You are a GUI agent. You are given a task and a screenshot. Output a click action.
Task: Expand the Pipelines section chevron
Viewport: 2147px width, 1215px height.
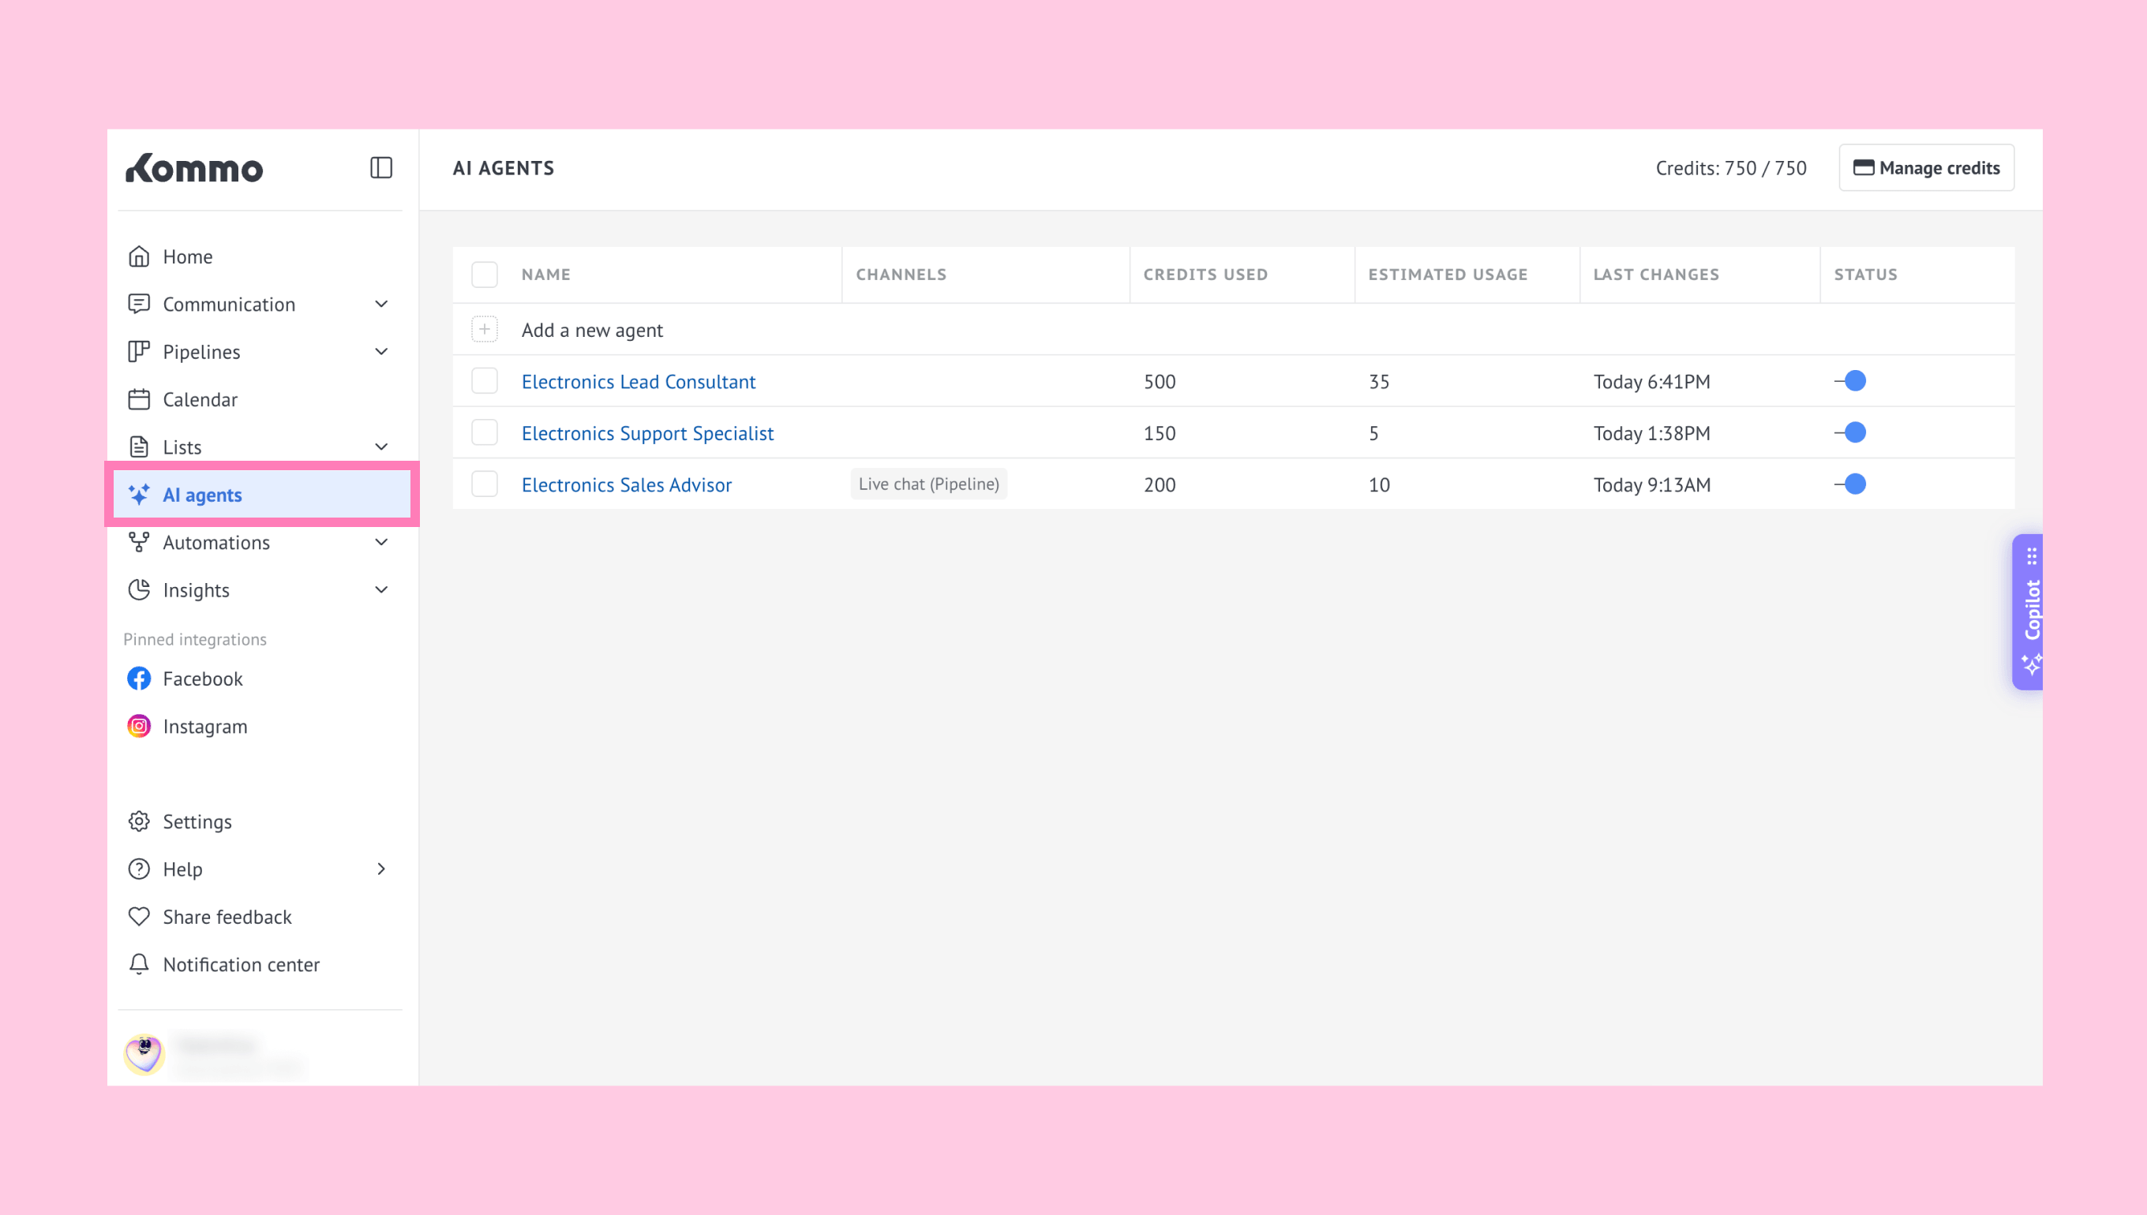[x=381, y=351]
